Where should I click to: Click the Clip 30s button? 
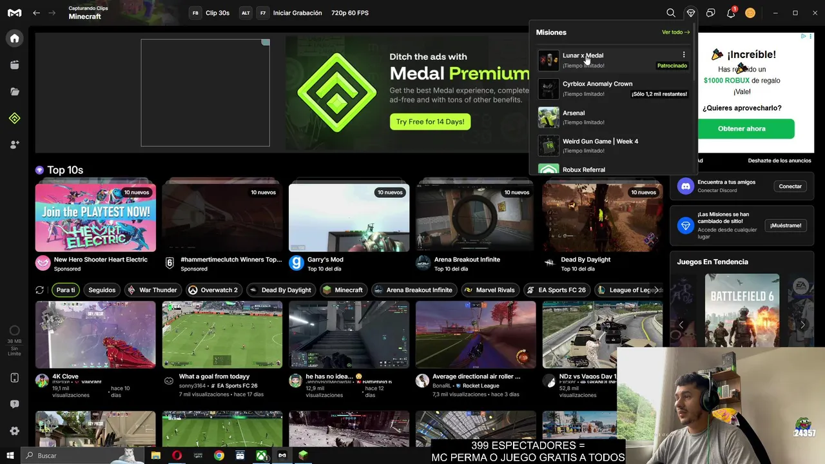click(x=211, y=13)
